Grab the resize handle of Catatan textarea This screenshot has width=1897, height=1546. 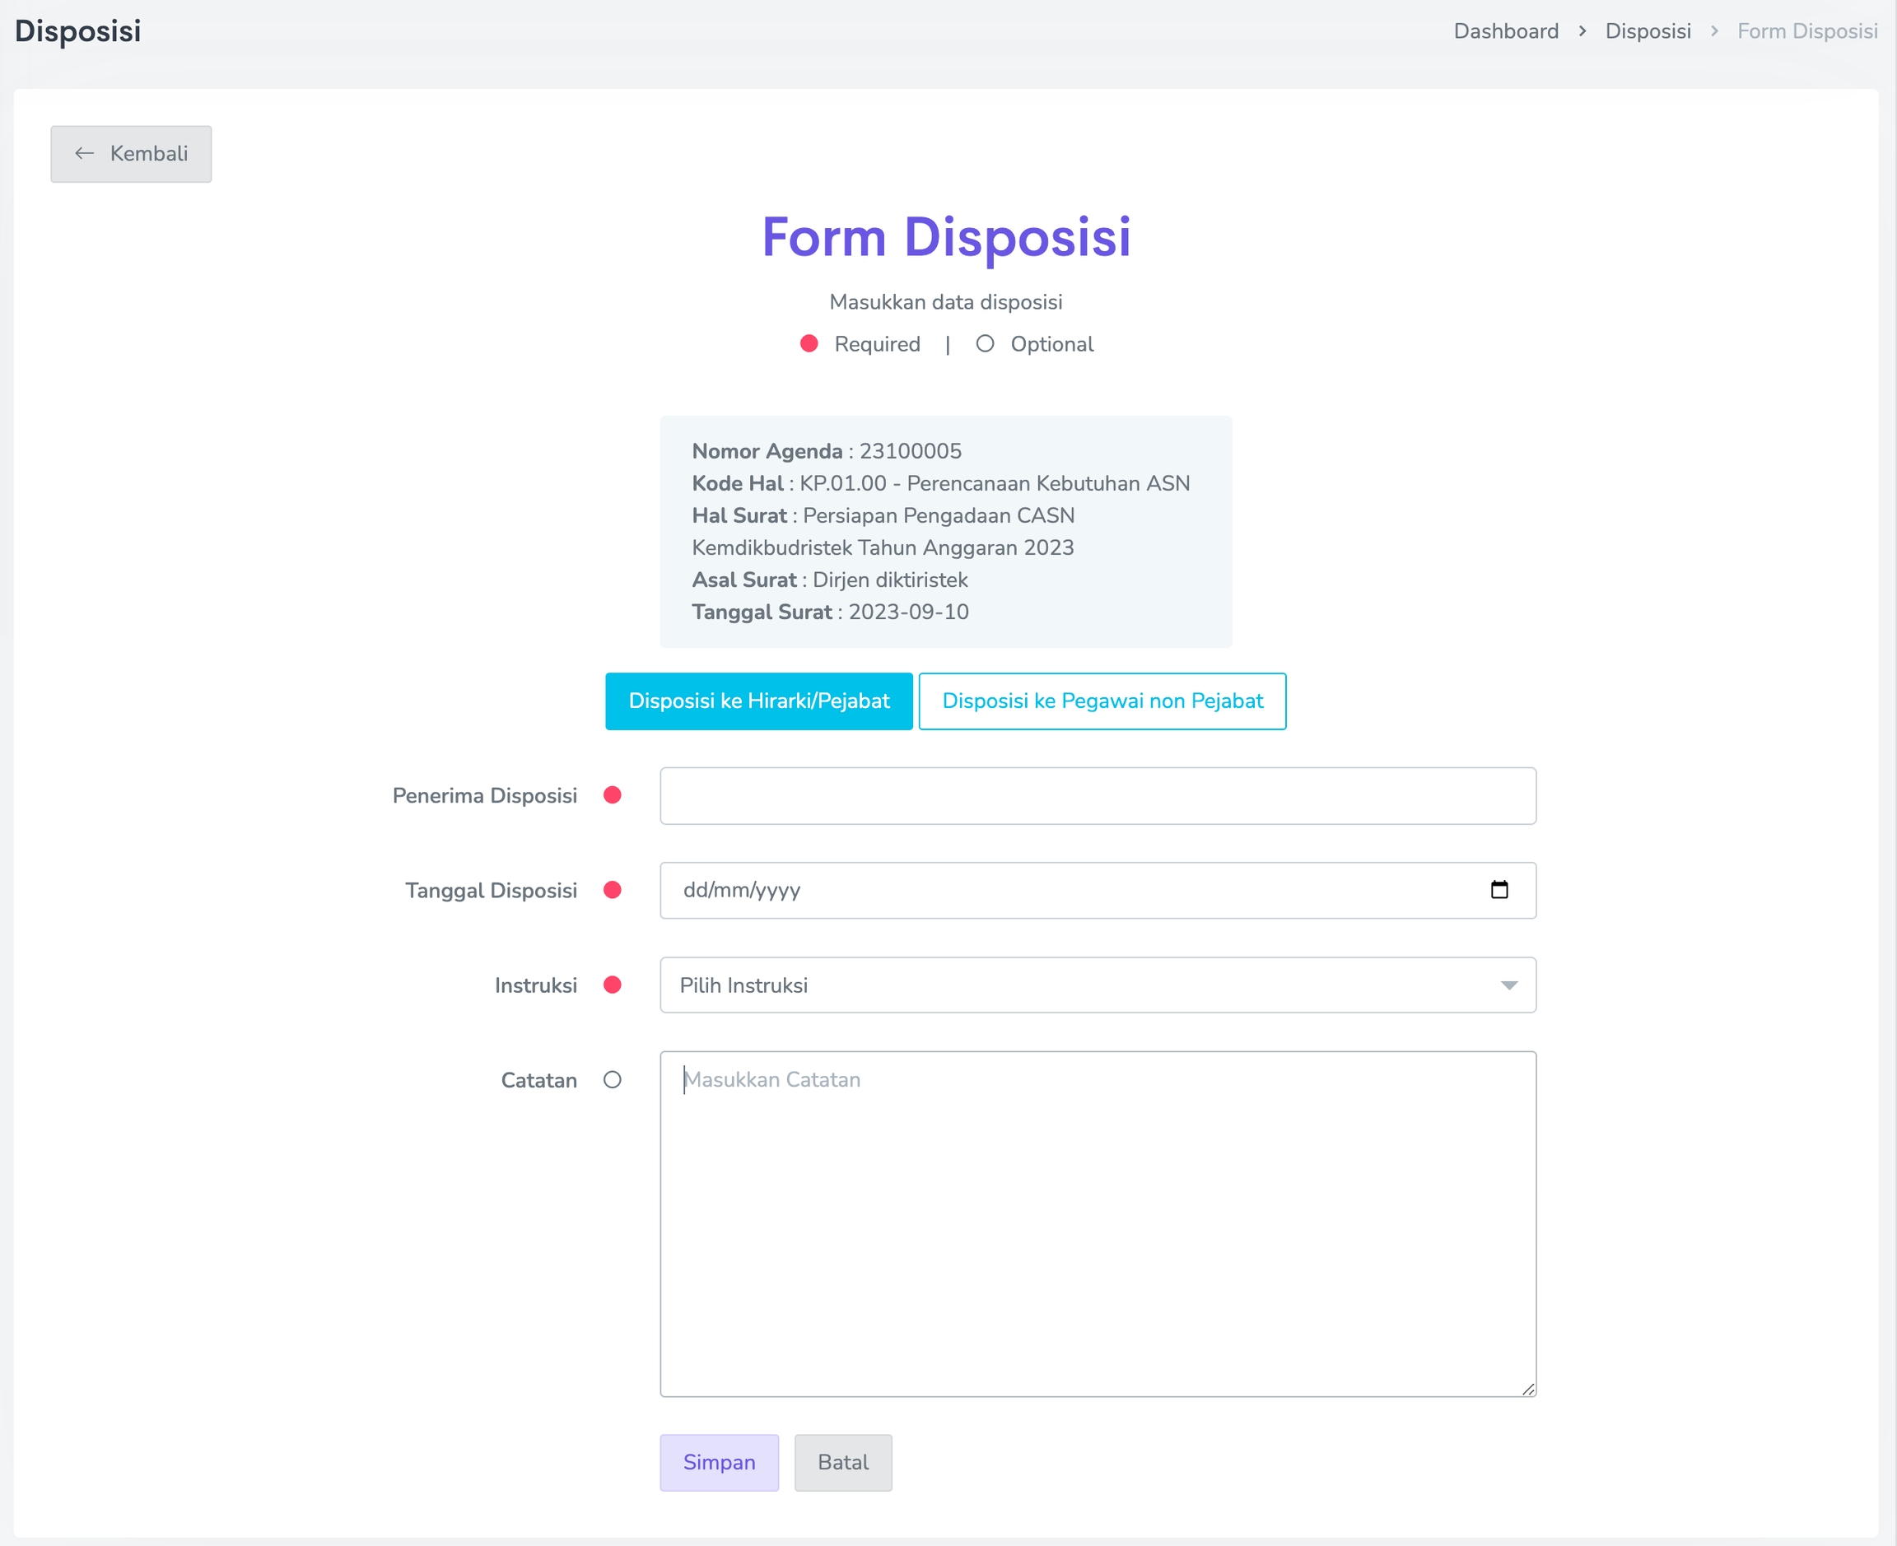1528,1389
